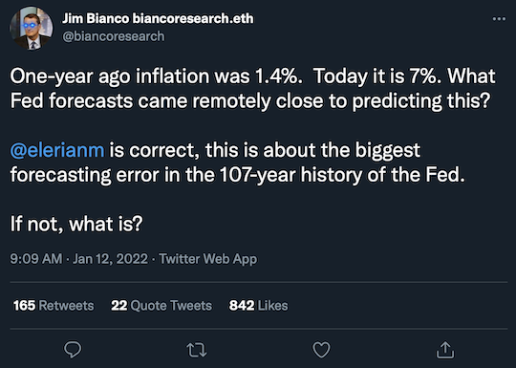Open the Twitter Web App source link
Viewport: 516px width, 368px height.
coord(207,259)
